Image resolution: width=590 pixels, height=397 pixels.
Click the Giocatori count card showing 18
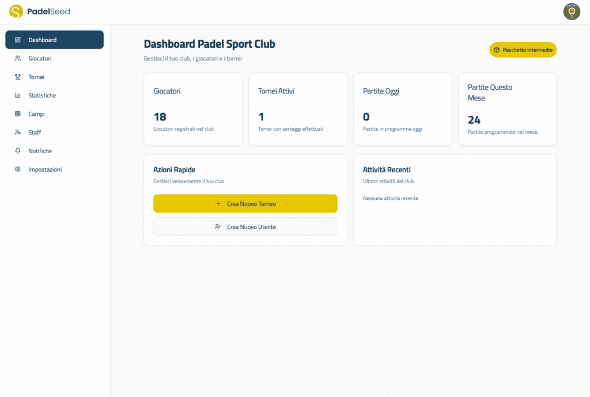point(192,108)
